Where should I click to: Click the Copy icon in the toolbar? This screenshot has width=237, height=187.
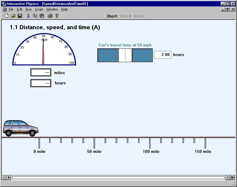35,16
